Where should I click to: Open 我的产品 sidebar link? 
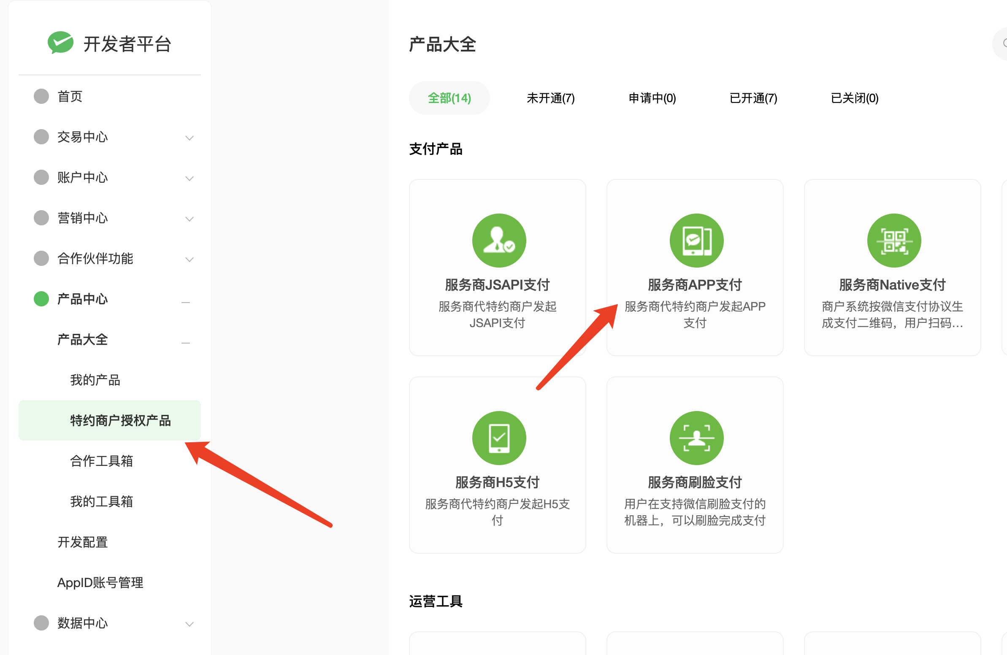95,379
